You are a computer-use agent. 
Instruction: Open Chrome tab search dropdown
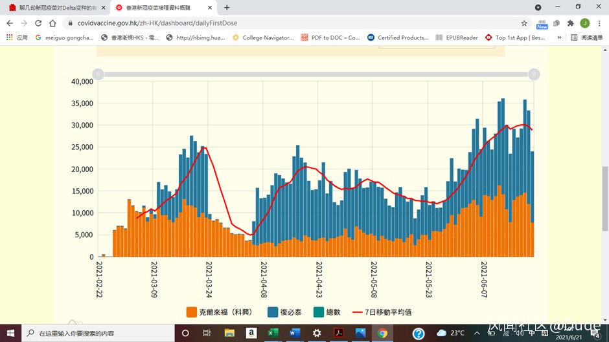click(538, 7)
